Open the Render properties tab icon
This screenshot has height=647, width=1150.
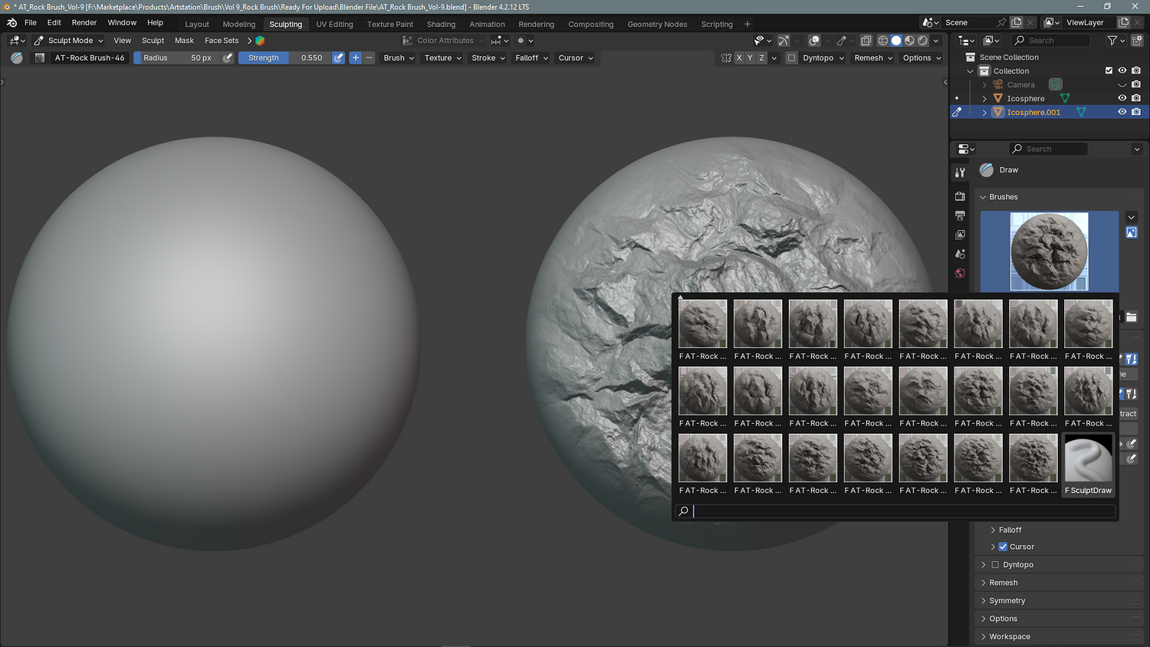pos(960,196)
